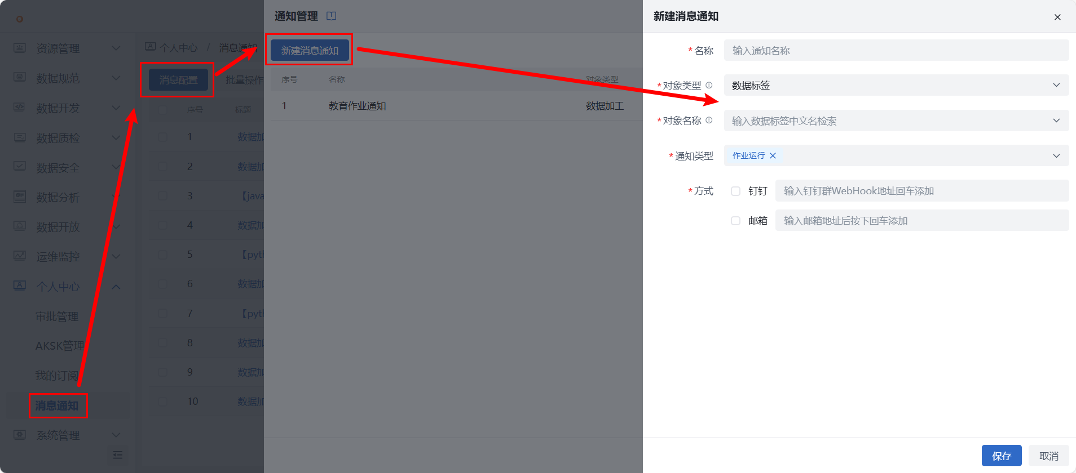Remove the 作业运行 tag with its X
This screenshot has height=473, width=1076.
[773, 155]
